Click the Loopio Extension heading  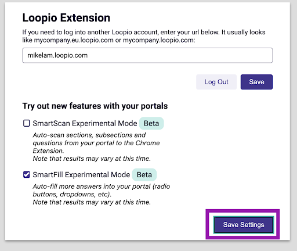[66, 18]
